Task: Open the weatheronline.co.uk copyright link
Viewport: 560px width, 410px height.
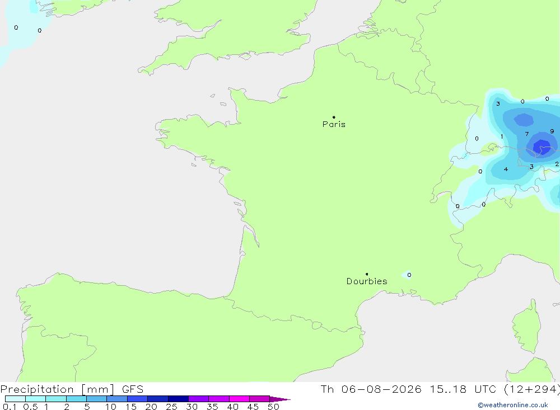Action: click(513, 405)
